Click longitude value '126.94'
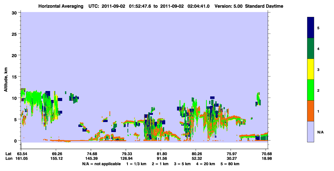 pos(126,158)
